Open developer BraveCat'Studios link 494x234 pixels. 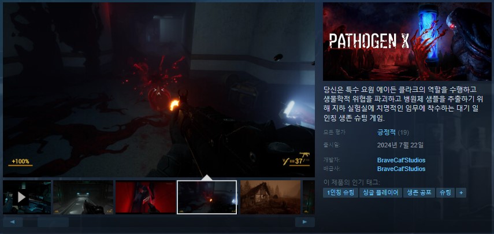click(401, 160)
